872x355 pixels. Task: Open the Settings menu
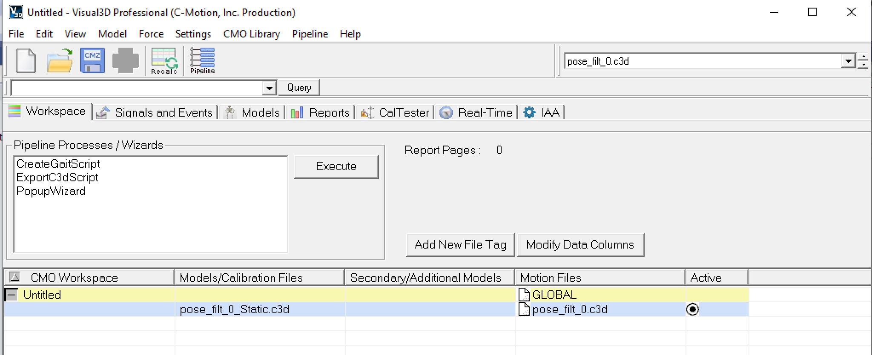193,34
